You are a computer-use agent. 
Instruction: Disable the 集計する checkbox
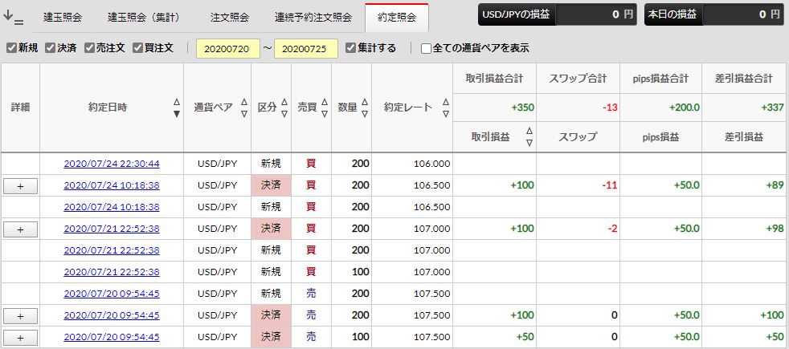coord(351,48)
